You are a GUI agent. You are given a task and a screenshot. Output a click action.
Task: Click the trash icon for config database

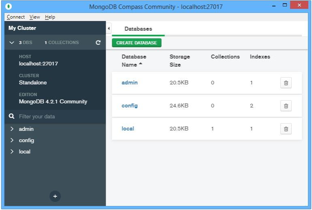[286, 106]
